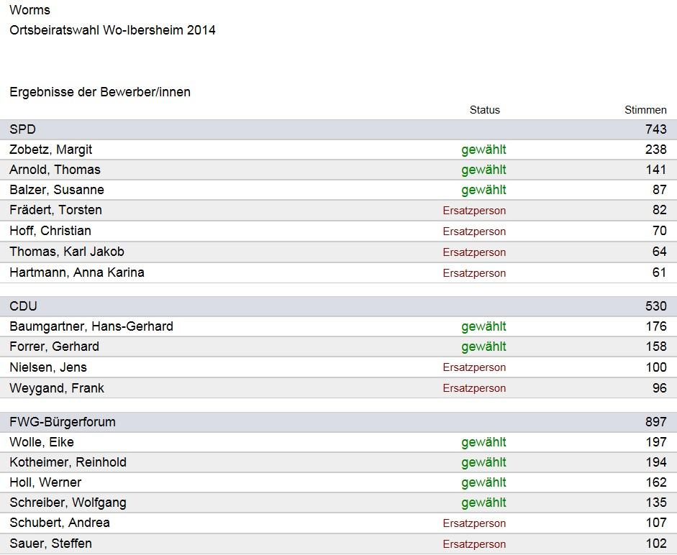Select Baumgartner, Hans-Gerhard's name
Image resolution: width=677 pixels, height=555 pixels.
(91, 326)
